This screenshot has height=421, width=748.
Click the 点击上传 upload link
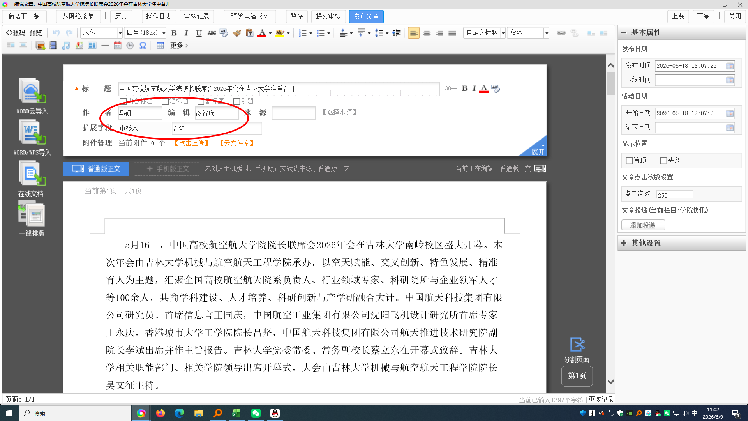point(192,143)
